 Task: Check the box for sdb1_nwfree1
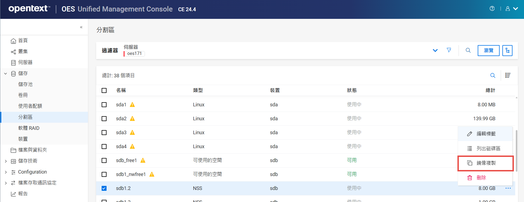pos(104,174)
